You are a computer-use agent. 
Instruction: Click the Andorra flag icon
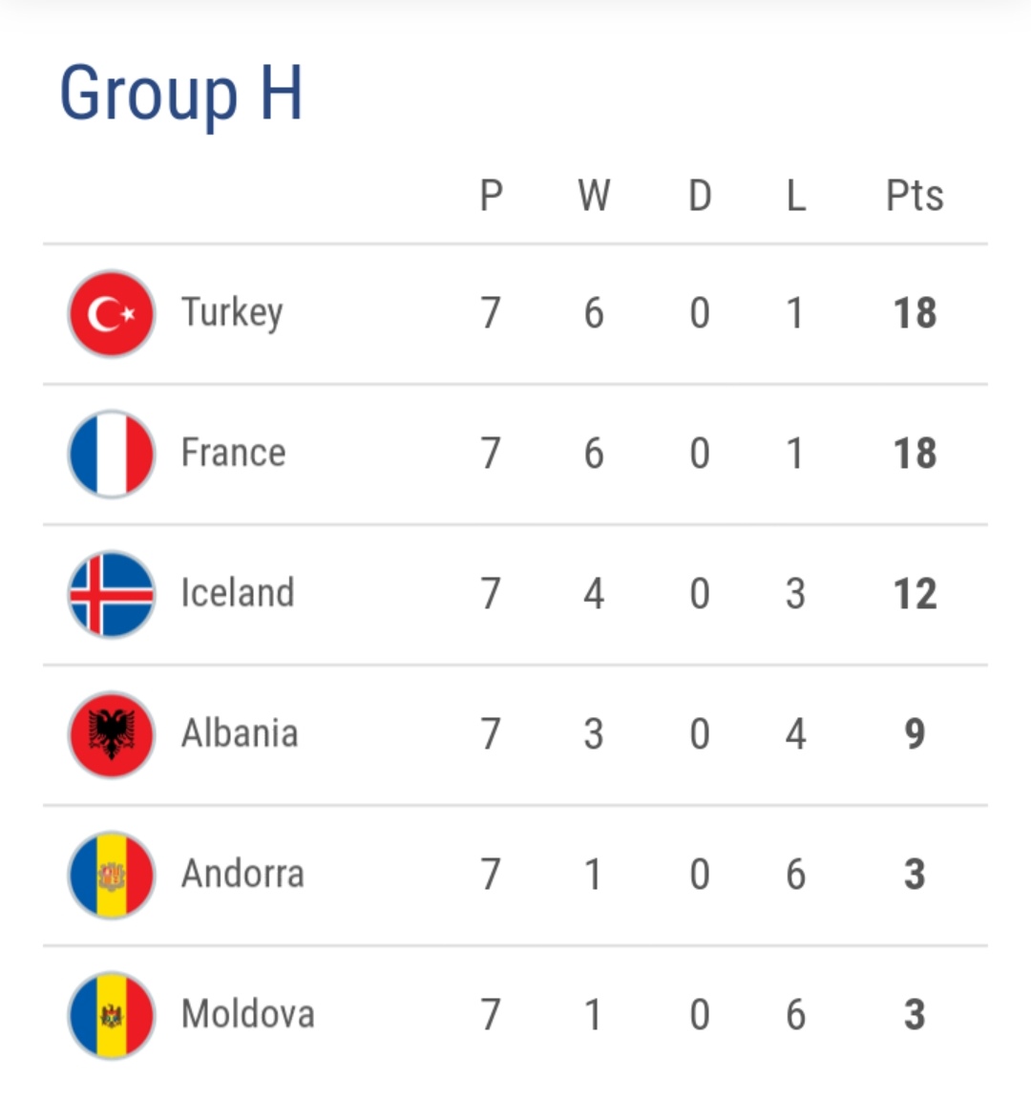pyautogui.click(x=112, y=875)
